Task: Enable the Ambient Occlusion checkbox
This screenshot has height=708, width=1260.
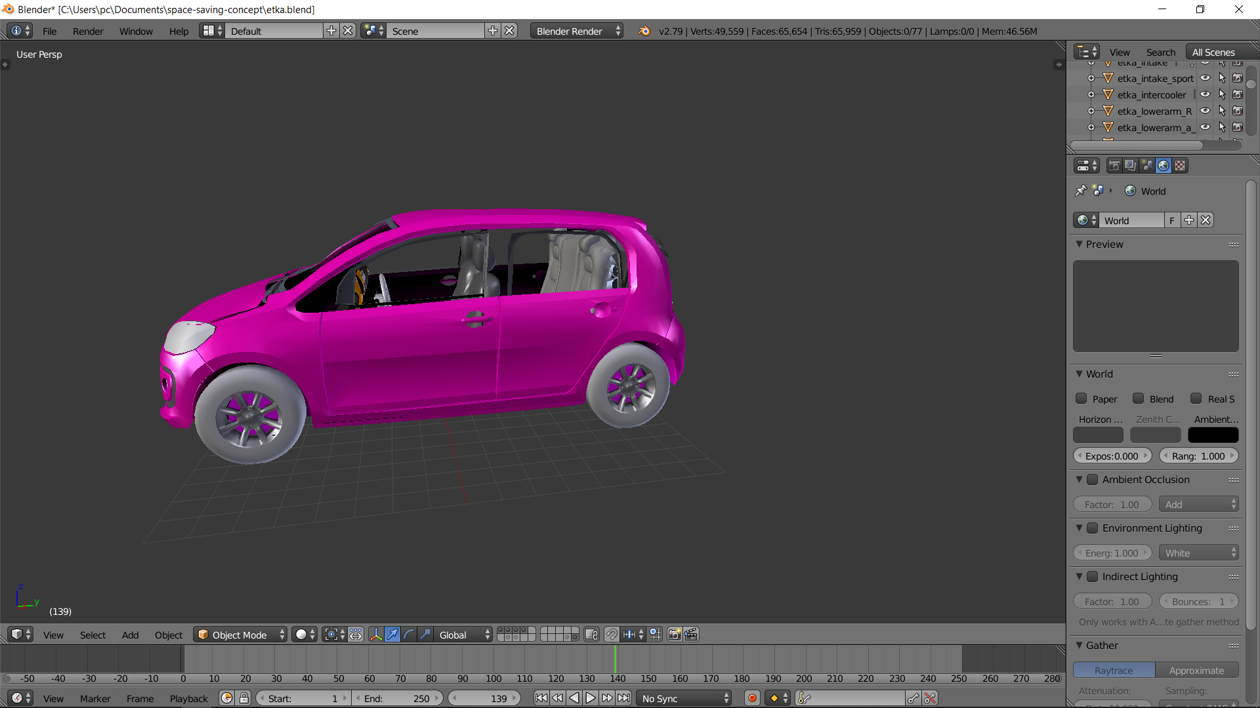Action: click(1093, 480)
